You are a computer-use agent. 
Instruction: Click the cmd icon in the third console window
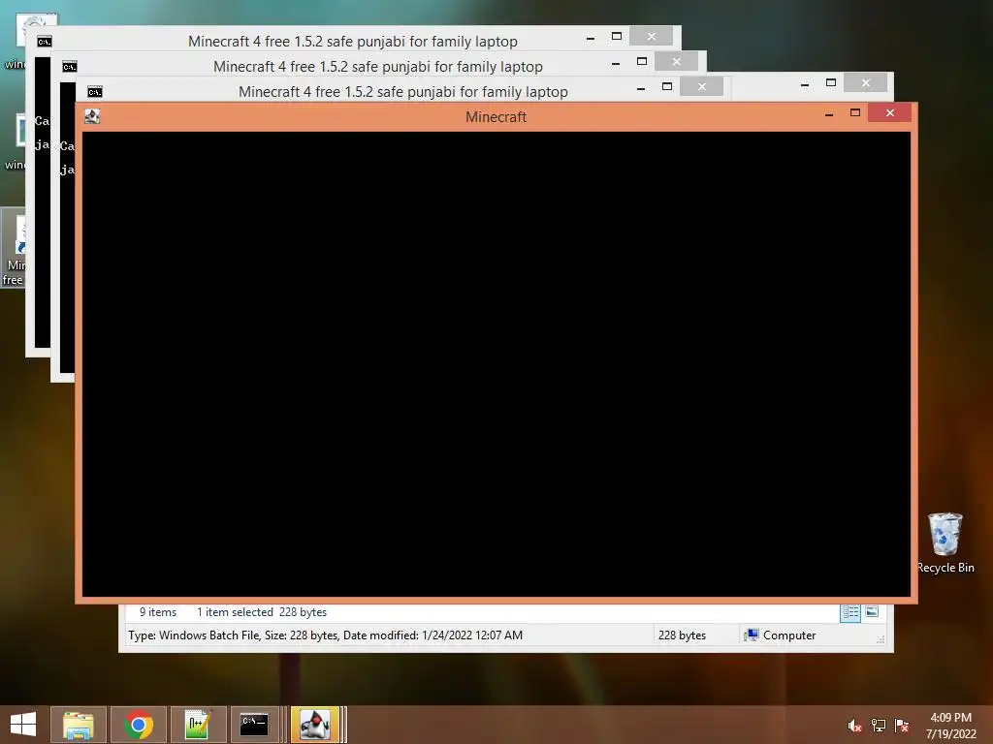point(95,92)
